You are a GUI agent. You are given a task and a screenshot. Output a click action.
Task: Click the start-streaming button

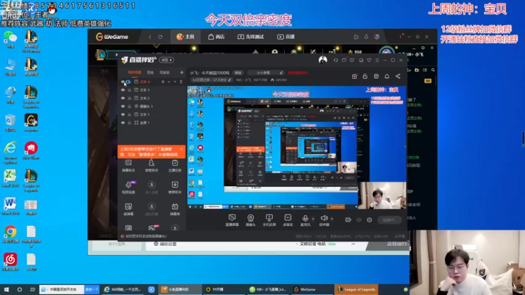pyautogui.click(x=389, y=220)
